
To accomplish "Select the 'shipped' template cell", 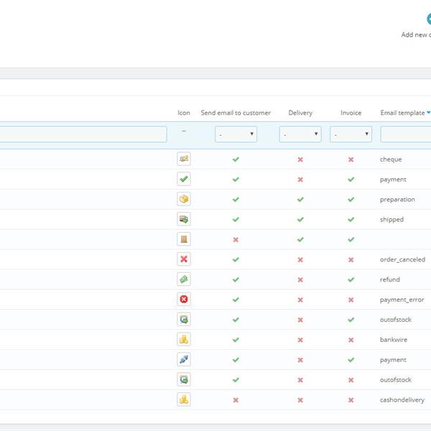I will tap(391, 219).
